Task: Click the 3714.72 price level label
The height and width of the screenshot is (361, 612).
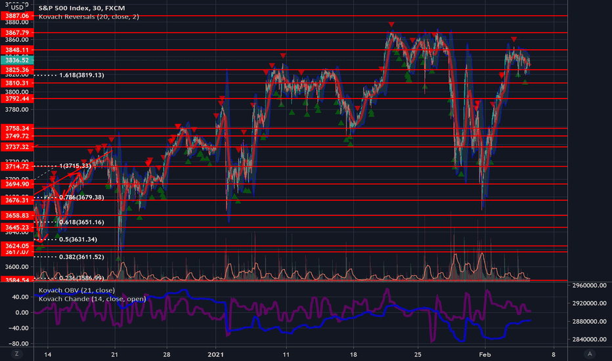Action: tap(17, 166)
